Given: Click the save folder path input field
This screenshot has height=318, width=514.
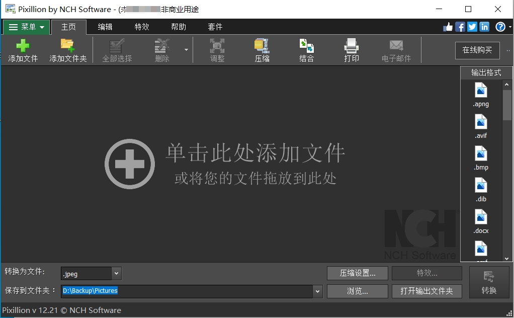Looking at the screenshot, I should click(x=187, y=291).
